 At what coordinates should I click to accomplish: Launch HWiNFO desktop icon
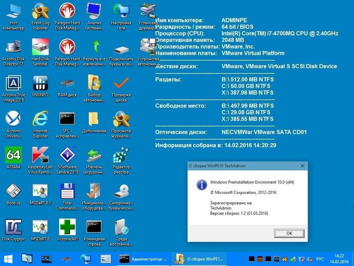[40, 86]
